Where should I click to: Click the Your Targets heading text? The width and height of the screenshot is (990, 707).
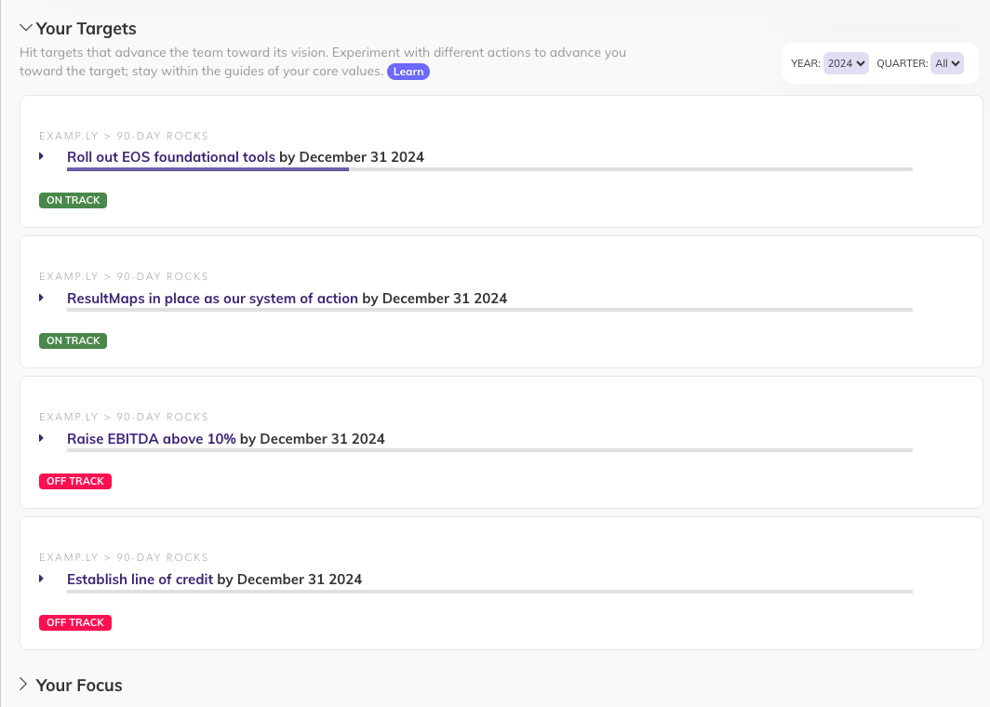[86, 29]
